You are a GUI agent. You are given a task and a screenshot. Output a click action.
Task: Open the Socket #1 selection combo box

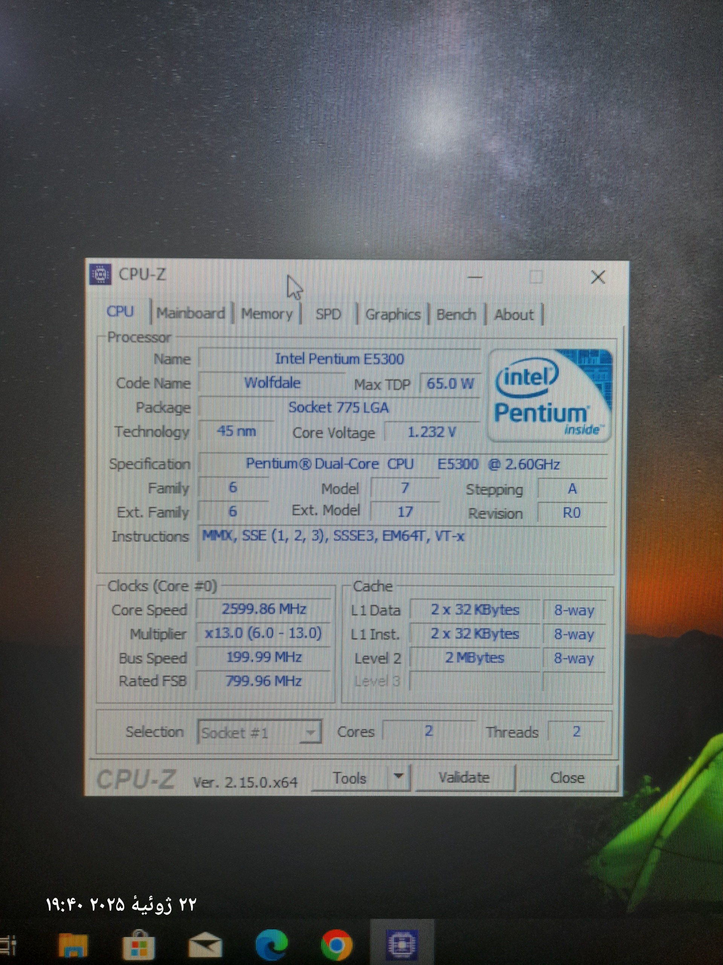point(259,732)
